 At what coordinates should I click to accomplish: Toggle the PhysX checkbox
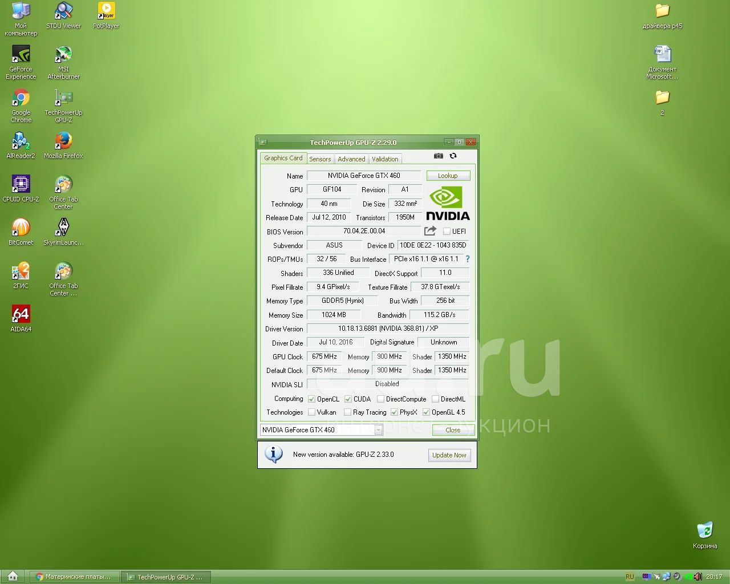point(394,412)
